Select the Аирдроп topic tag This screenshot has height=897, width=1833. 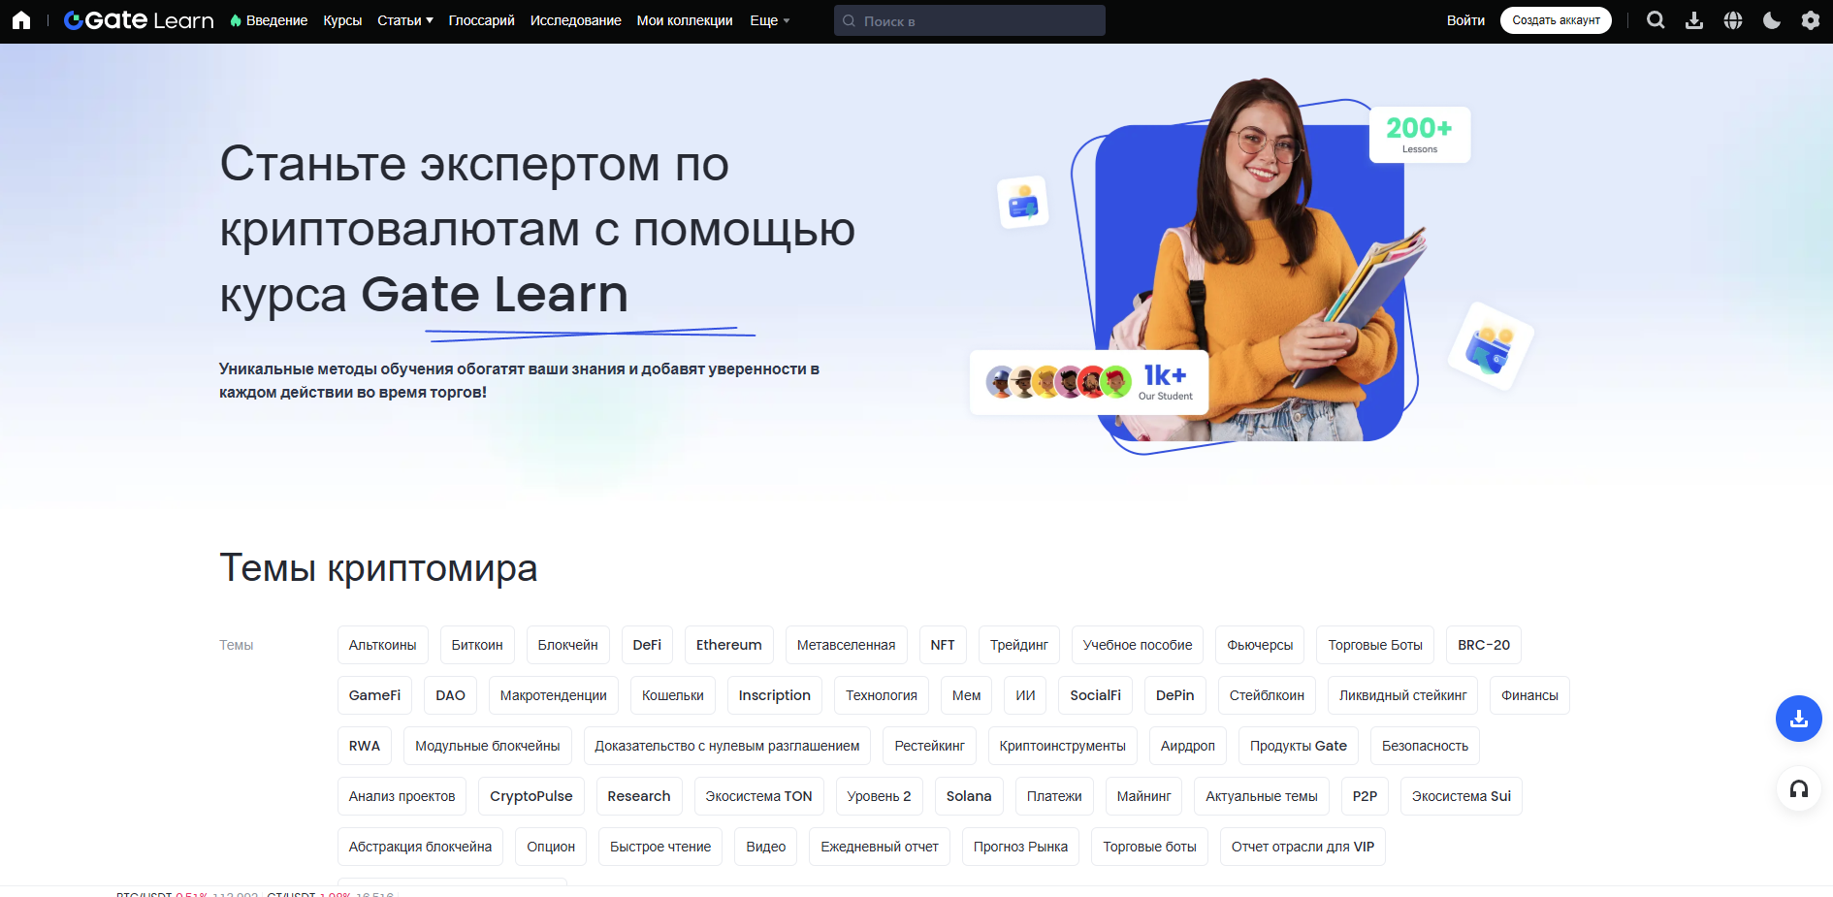pyautogui.click(x=1188, y=746)
